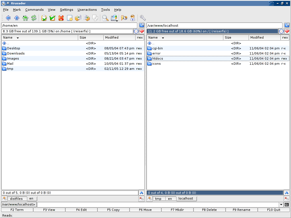Click the F9 Rename button
The image size is (291, 218).
[x=242, y=210]
